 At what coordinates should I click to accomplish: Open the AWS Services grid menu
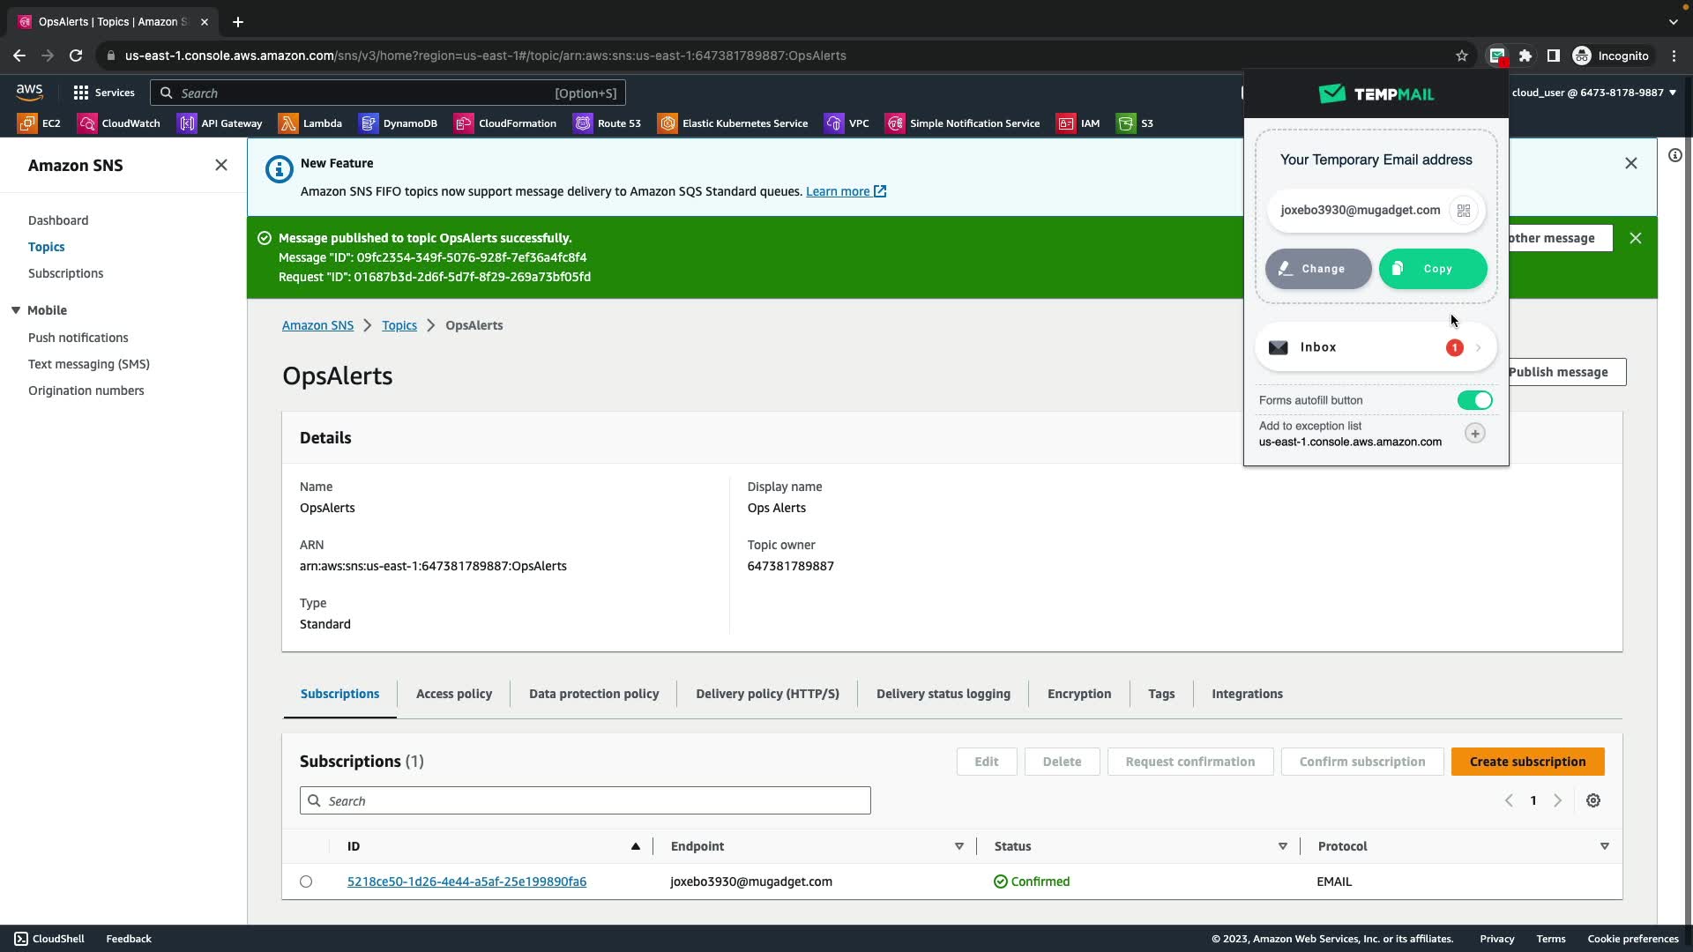81,93
